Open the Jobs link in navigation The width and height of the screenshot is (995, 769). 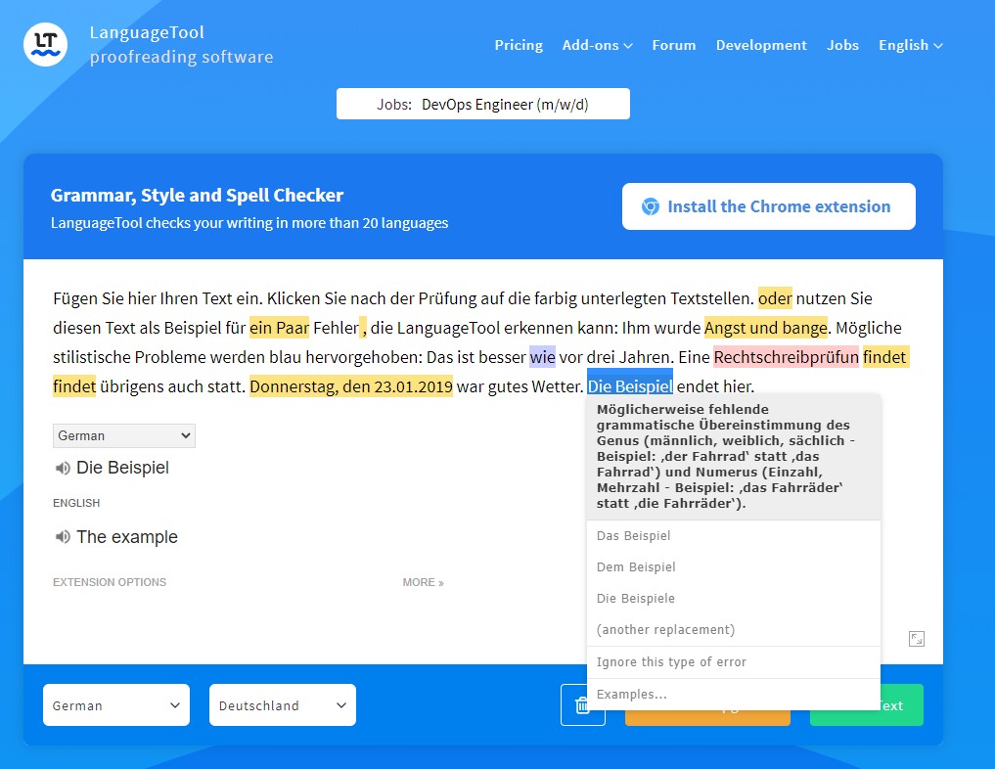(x=842, y=45)
